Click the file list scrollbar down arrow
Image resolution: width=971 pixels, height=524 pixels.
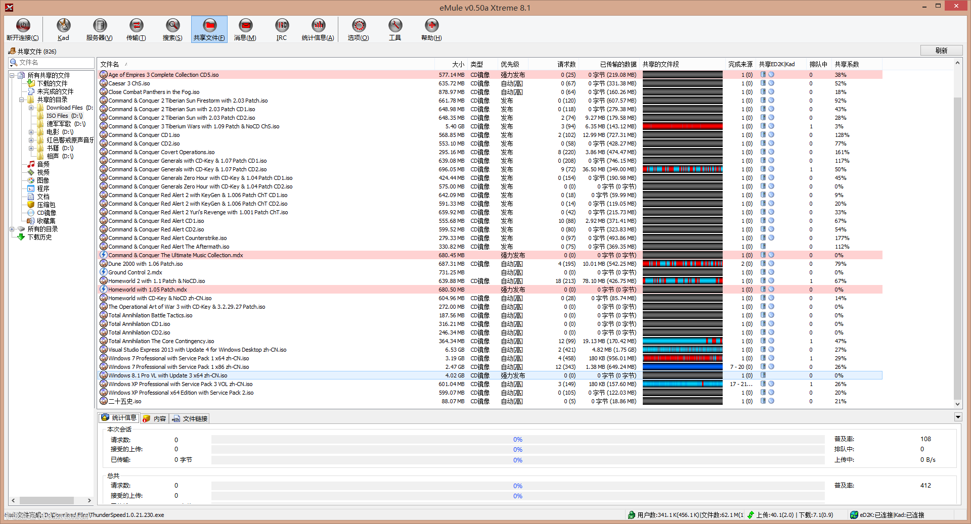tap(957, 404)
